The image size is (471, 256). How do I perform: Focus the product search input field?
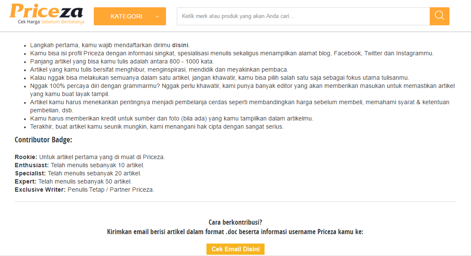(303, 16)
